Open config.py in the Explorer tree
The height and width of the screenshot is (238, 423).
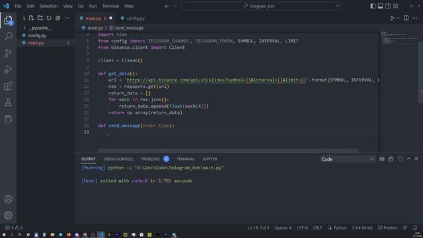[x=37, y=35]
